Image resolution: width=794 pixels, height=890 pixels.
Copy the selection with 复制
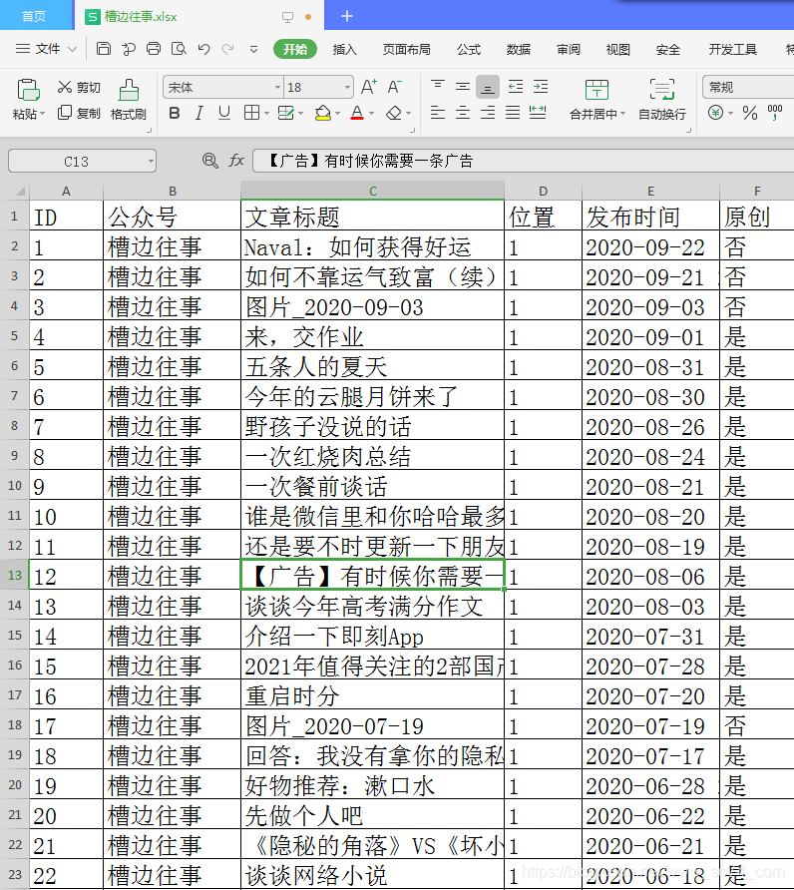(79, 113)
